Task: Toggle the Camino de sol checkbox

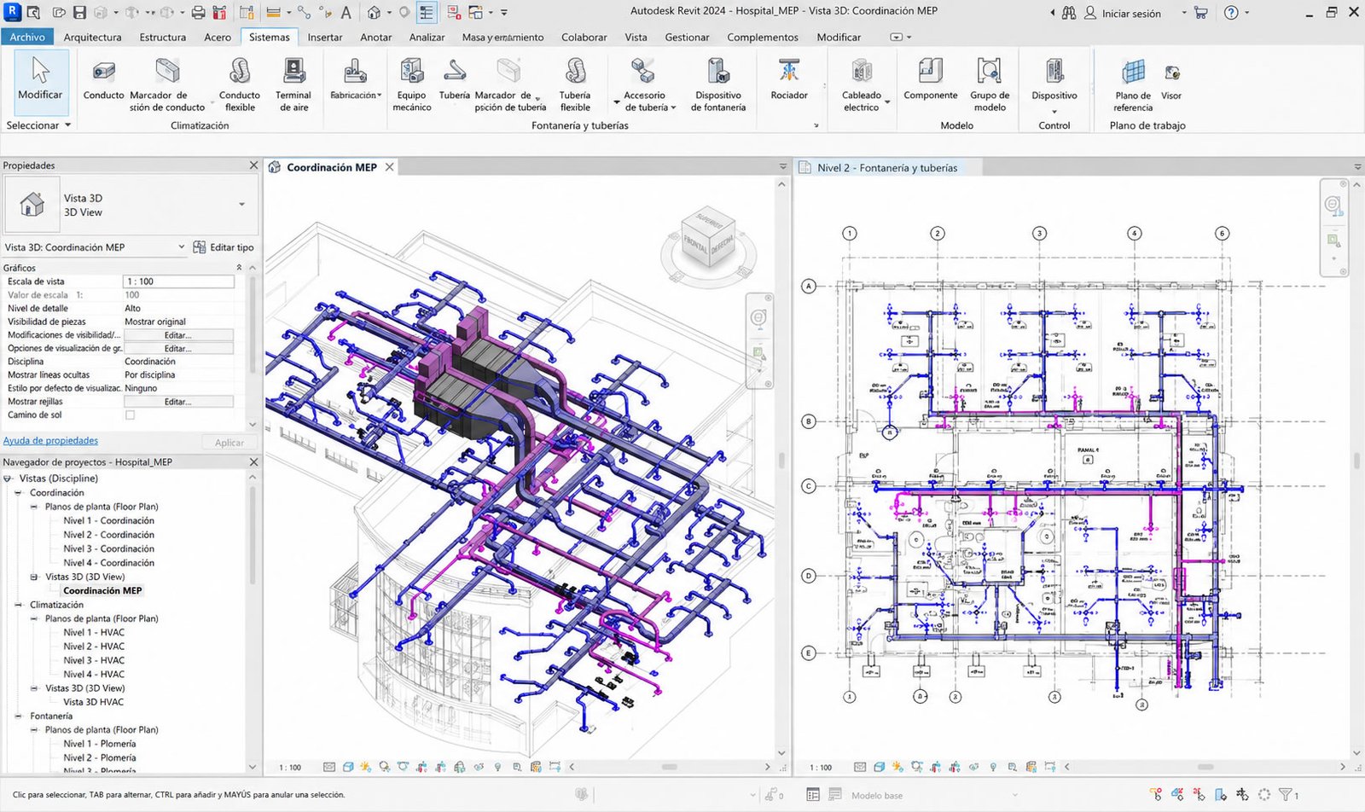Action: coord(131,415)
